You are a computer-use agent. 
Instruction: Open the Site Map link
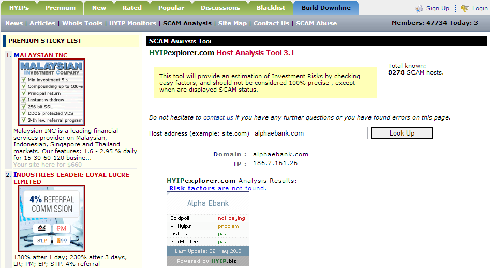click(232, 23)
